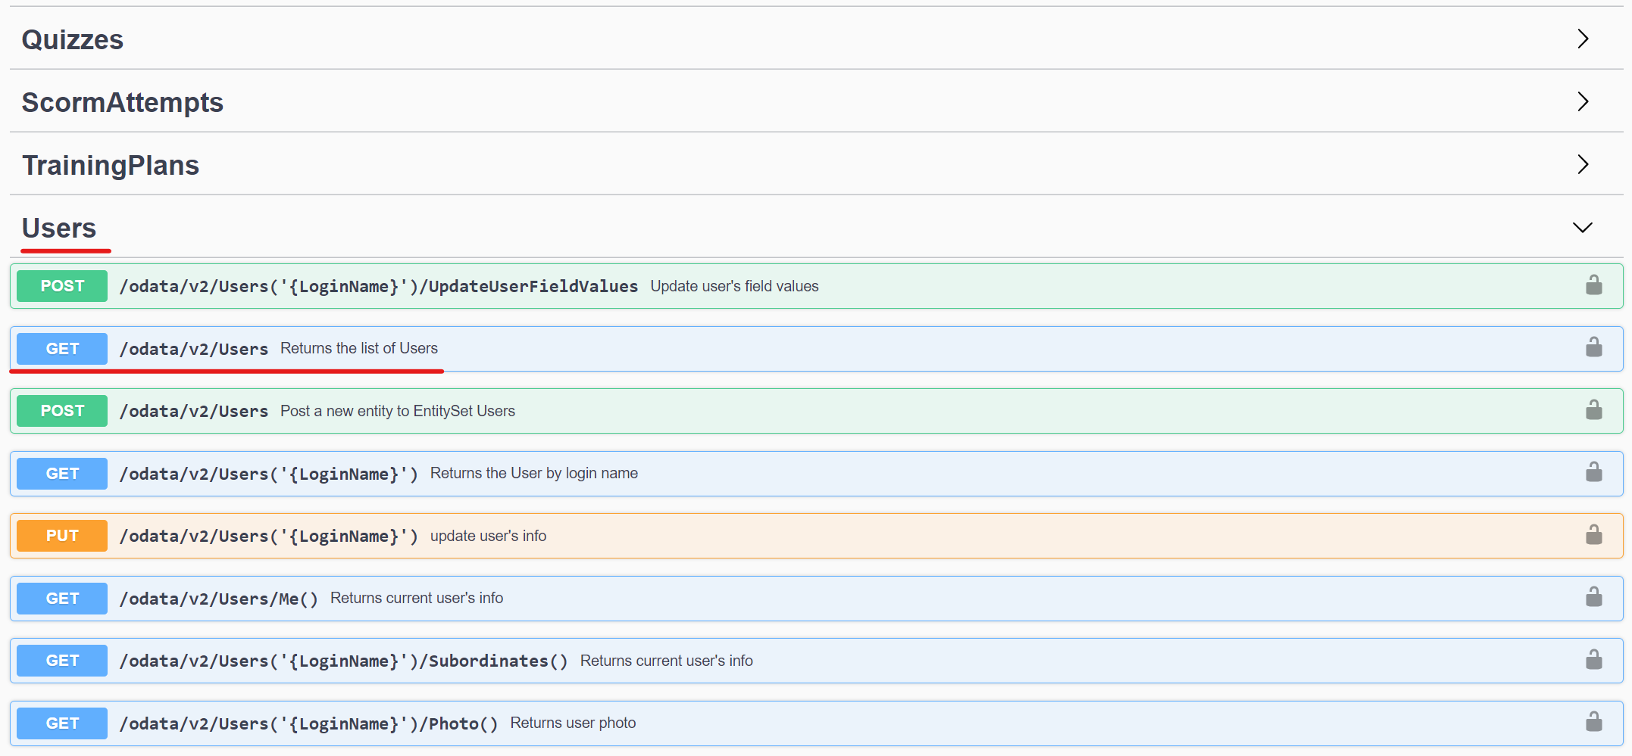This screenshot has width=1632, height=756.
Task: Collapse the Users section chevron
Action: point(1583,228)
